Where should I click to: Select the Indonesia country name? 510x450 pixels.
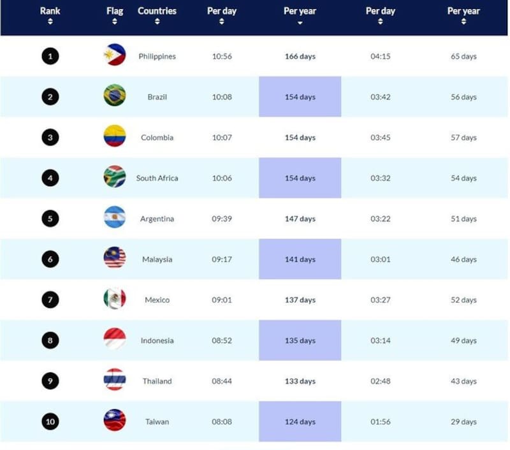[157, 340]
